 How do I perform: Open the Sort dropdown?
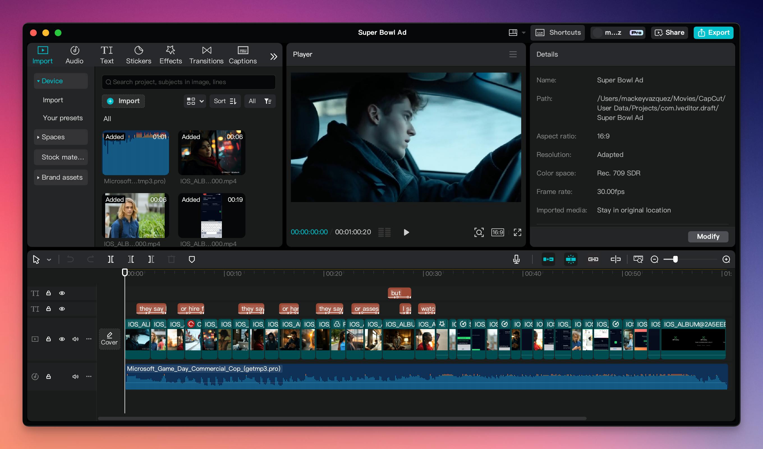point(225,101)
